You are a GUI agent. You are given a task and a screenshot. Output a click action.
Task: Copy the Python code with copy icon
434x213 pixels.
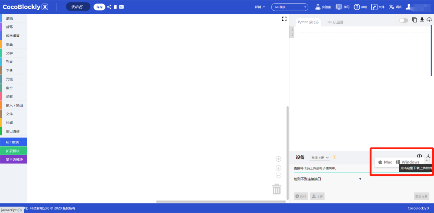coord(414,20)
